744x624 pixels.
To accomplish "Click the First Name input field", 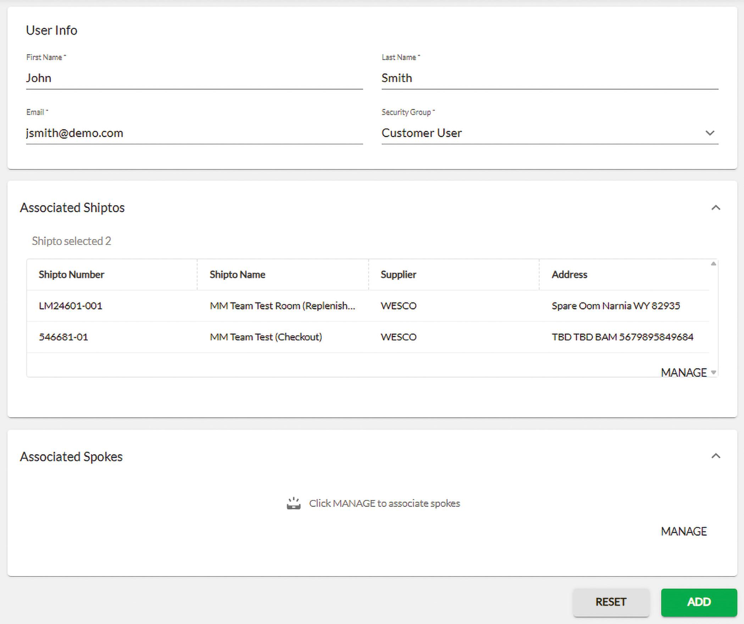I will [194, 78].
